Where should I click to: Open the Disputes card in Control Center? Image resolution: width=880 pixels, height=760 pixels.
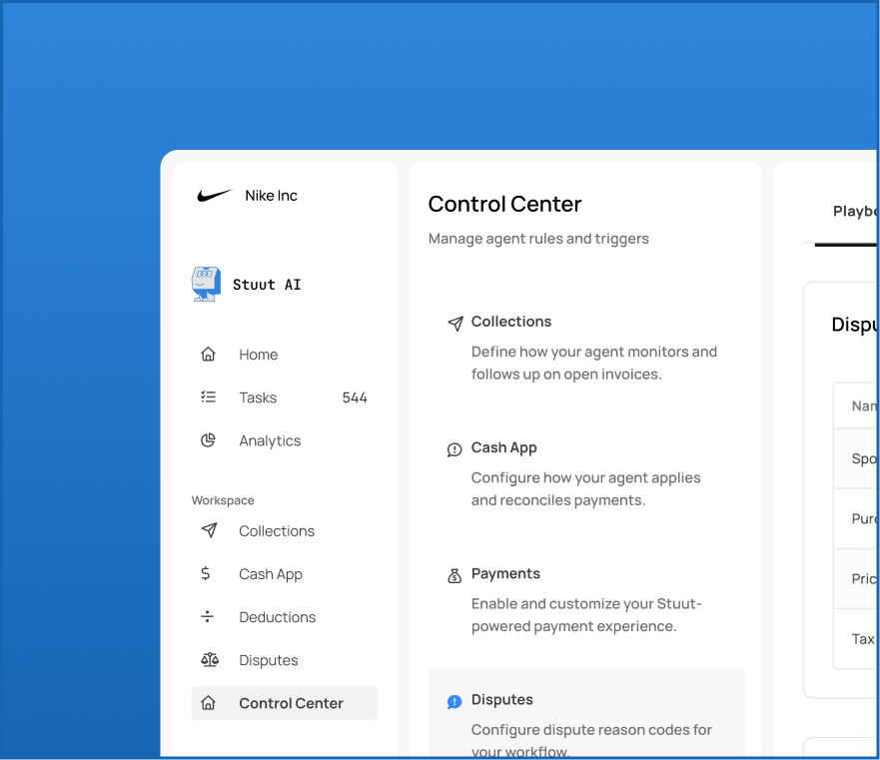click(x=586, y=713)
